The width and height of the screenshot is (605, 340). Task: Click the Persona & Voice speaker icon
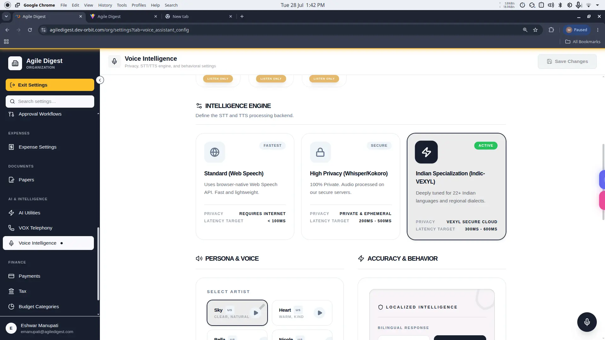[199, 258]
